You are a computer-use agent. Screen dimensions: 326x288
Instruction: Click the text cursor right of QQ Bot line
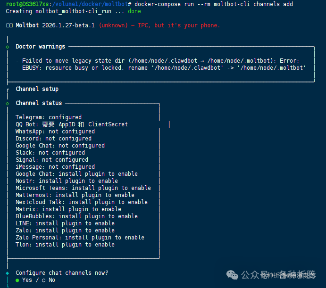click(169, 124)
